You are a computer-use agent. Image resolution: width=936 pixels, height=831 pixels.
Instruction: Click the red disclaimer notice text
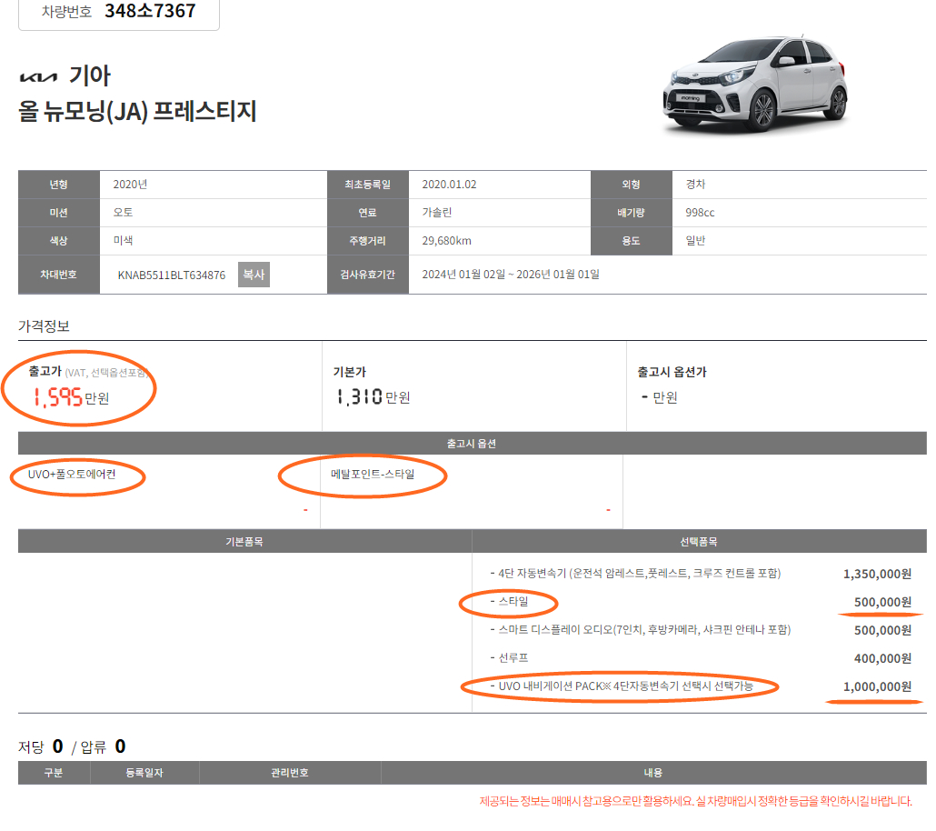pyautogui.click(x=695, y=801)
